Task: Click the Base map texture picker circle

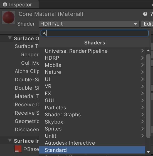Action: 25,149
